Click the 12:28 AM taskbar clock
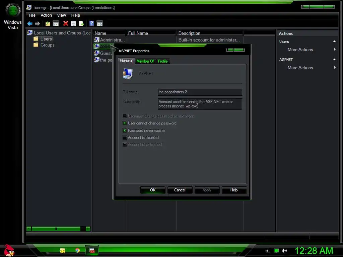 pyautogui.click(x=314, y=251)
